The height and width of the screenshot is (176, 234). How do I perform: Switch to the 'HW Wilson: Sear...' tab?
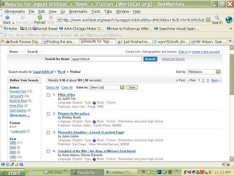(208, 42)
